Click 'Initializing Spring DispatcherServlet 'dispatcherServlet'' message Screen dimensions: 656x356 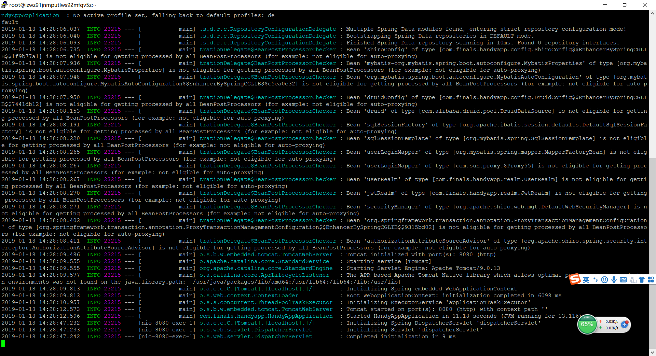444,323
